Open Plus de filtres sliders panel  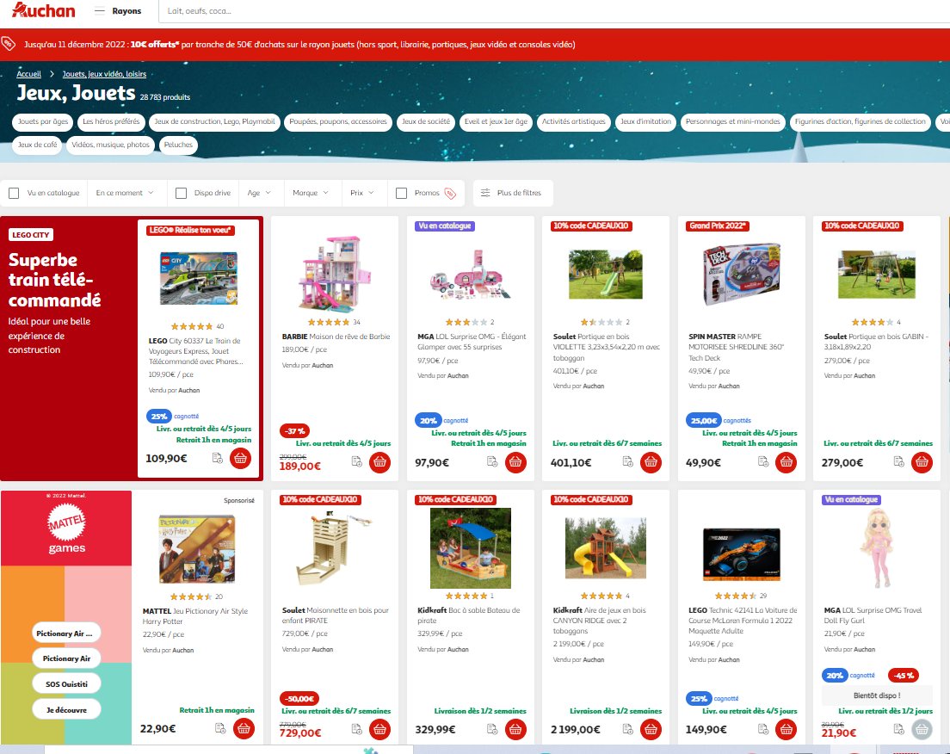[513, 193]
